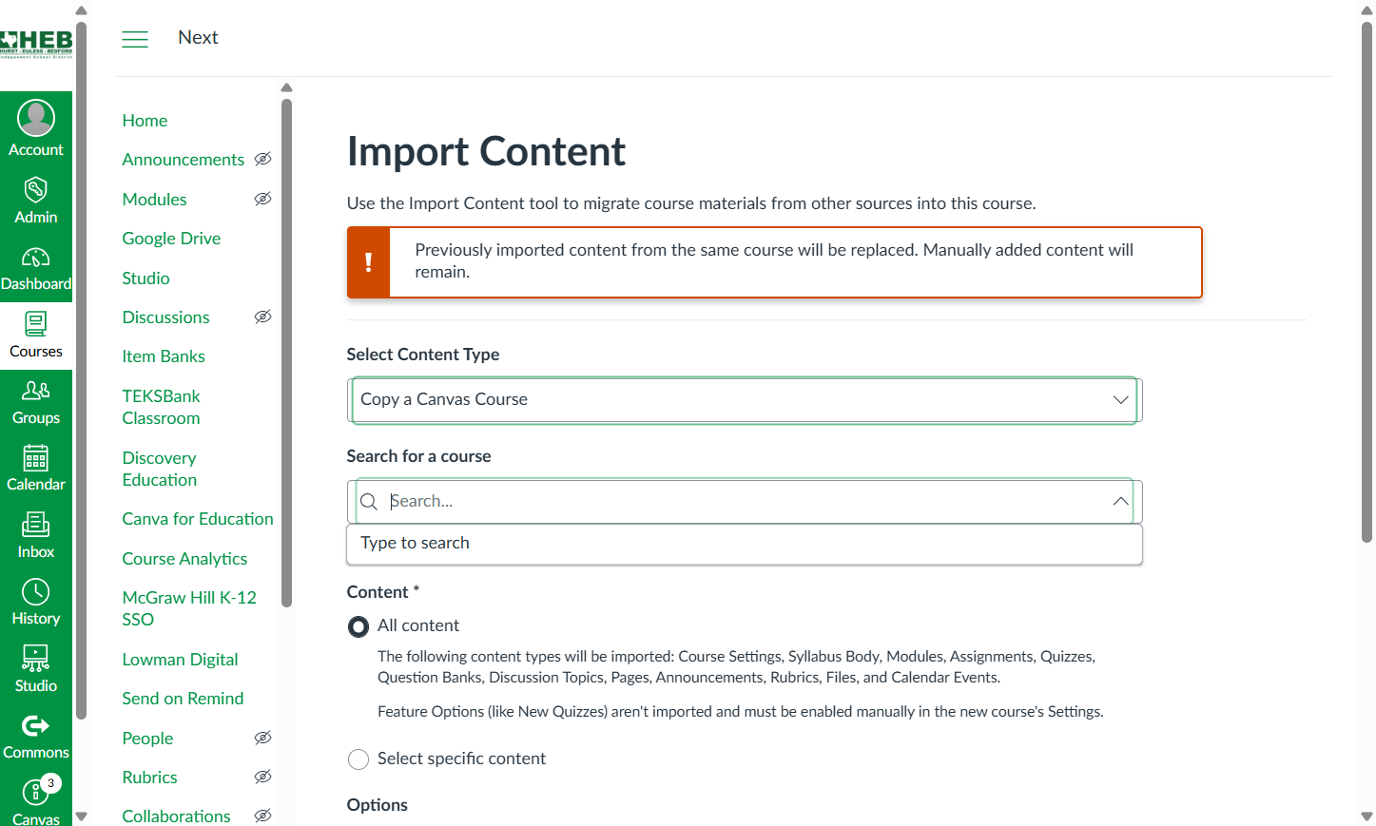Click the Type to search option
Viewport: 1376px width, 826px height.
pos(745,544)
